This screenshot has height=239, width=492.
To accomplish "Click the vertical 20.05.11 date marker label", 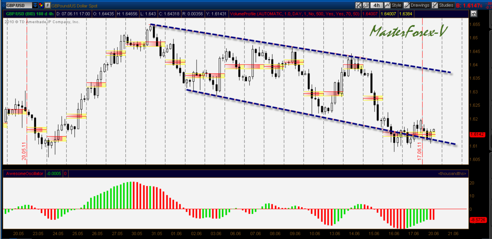I will click(24, 151).
